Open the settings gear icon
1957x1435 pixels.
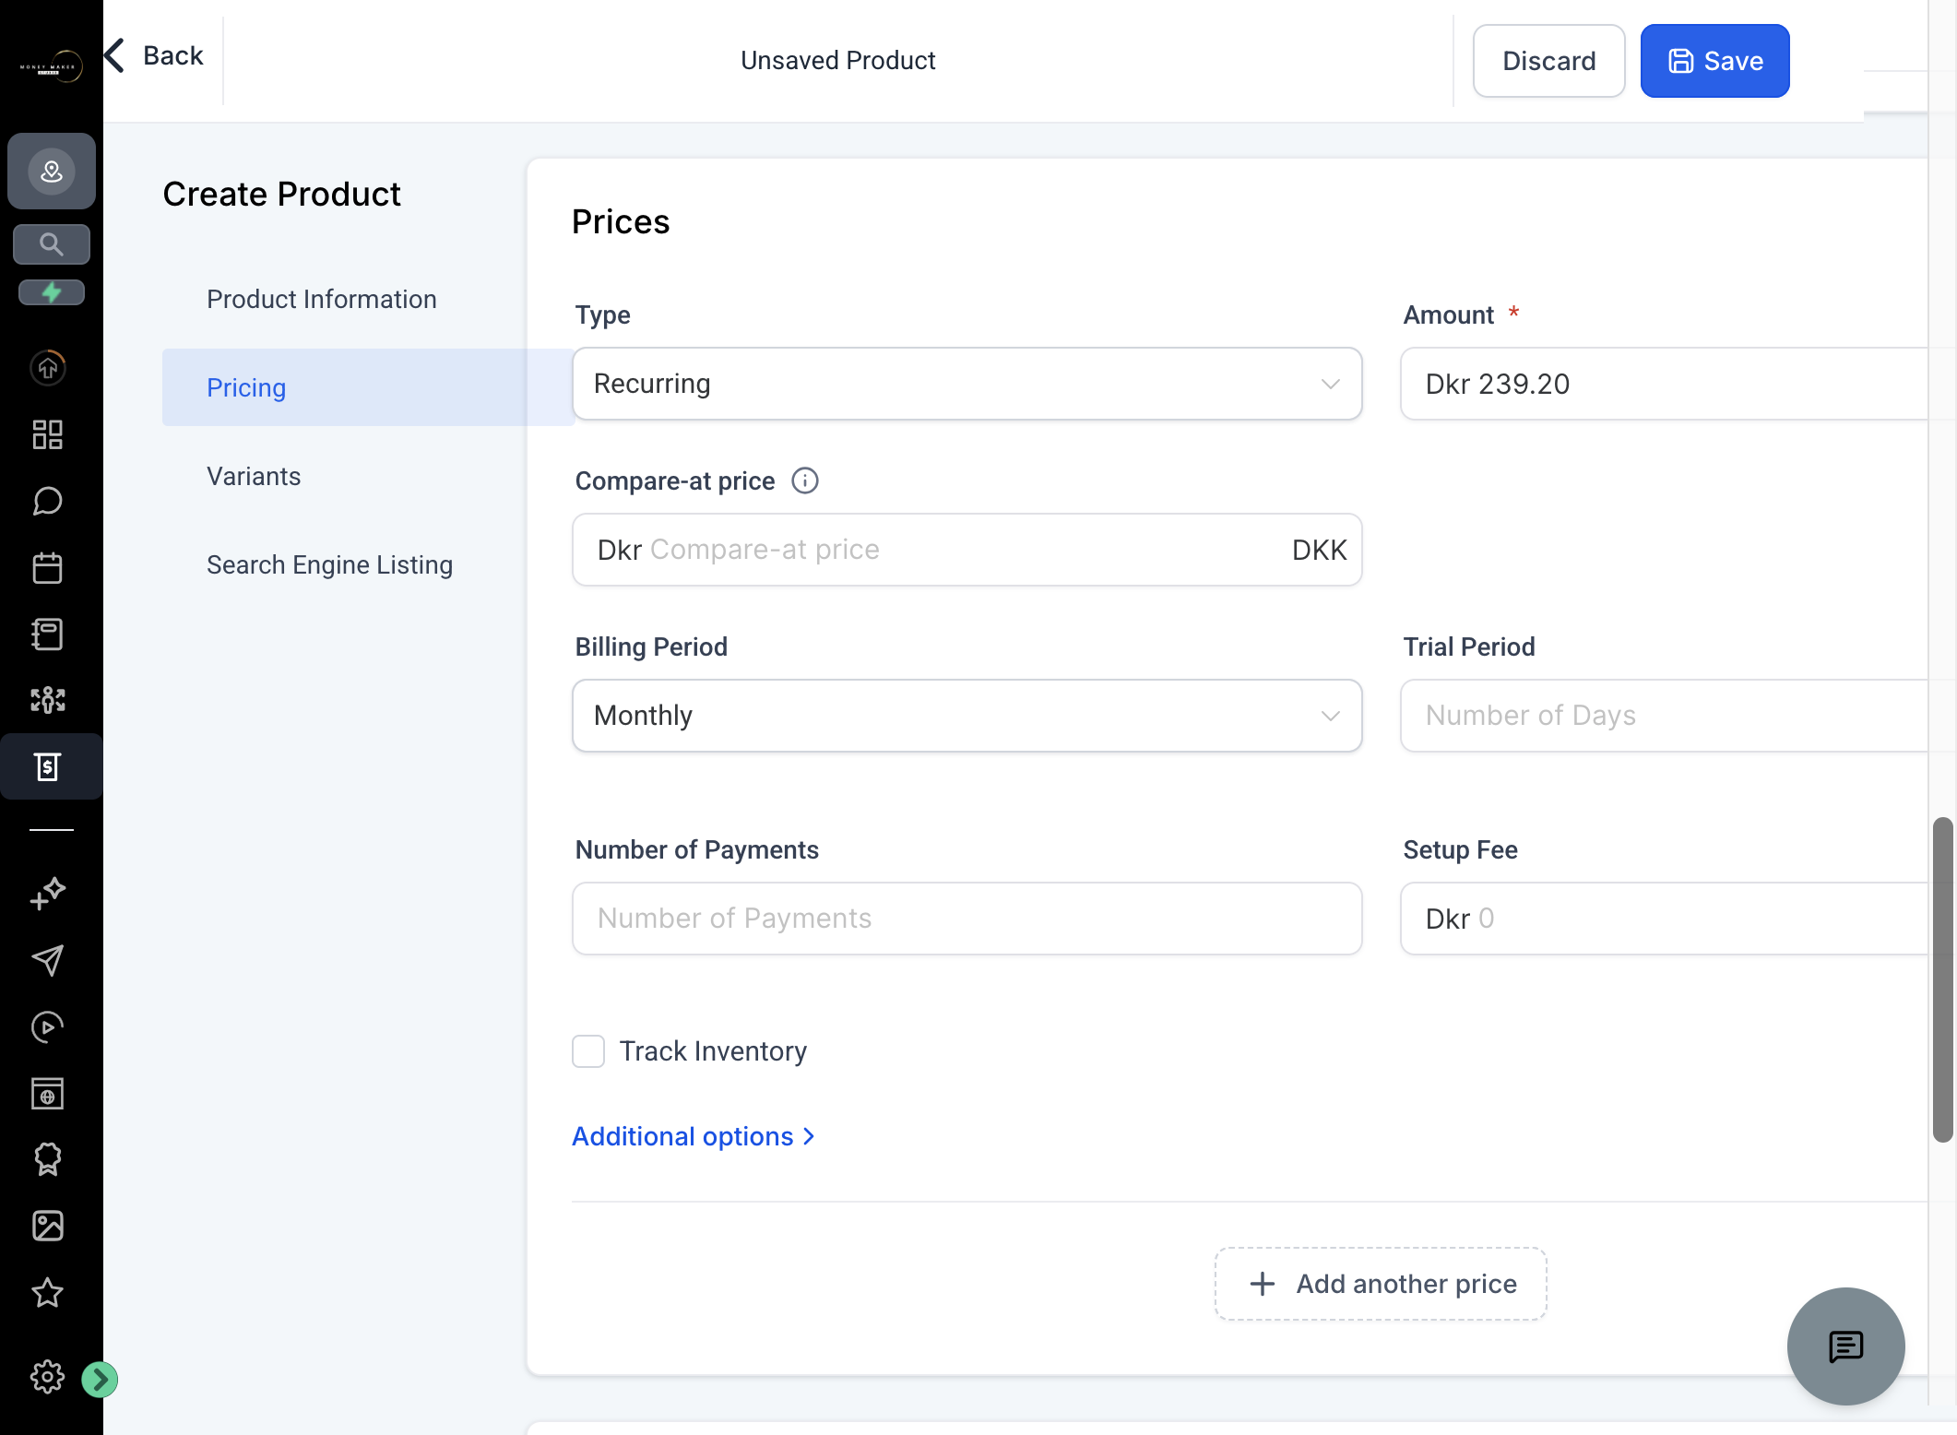(x=48, y=1377)
